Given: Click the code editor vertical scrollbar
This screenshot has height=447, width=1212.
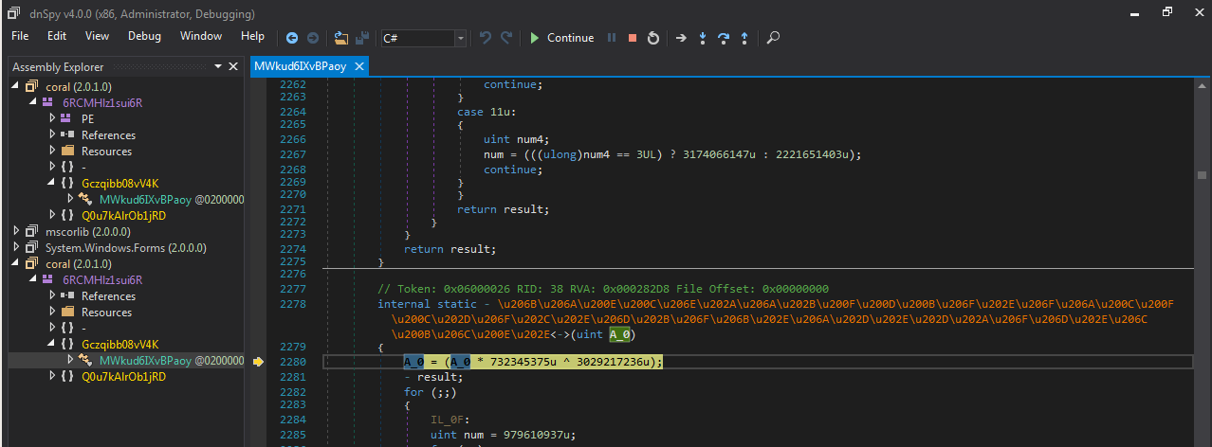Looking at the screenshot, I should click(x=1203, y=175).
